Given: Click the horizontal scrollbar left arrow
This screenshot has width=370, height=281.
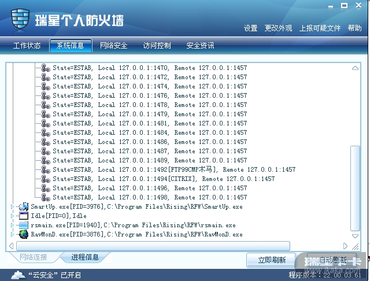Looking at the screenshot, I should click(x=11, y=246).
